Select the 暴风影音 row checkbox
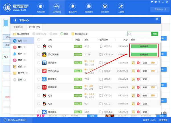 [38, 63]
